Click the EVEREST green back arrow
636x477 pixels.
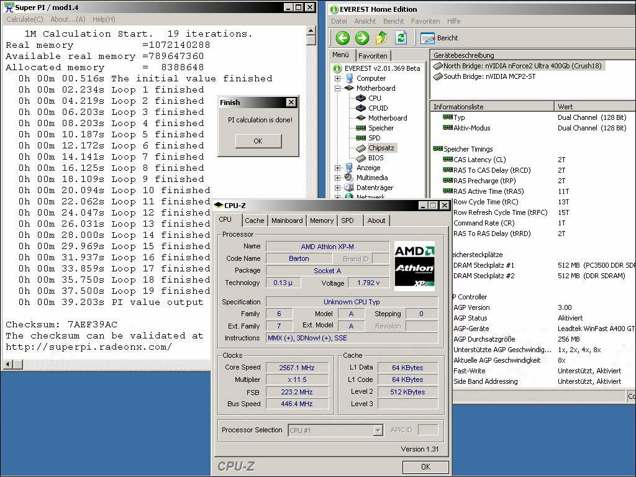(342, 38)
